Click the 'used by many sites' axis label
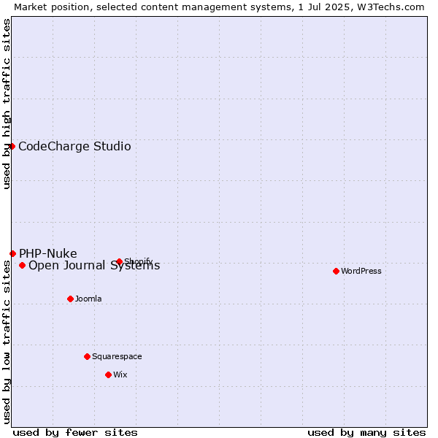 (366, 433)
